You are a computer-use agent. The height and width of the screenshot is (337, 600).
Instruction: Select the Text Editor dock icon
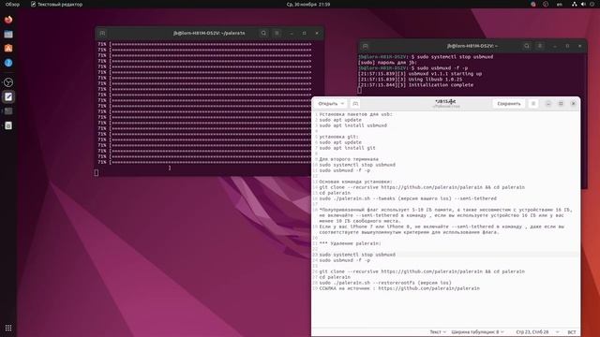8,96
